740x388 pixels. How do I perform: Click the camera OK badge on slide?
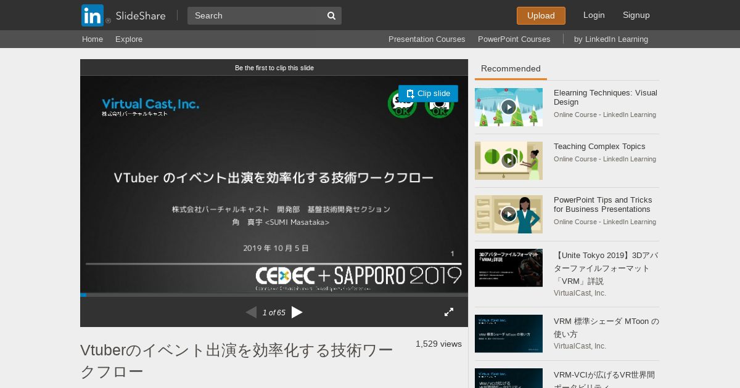point(440,105)
